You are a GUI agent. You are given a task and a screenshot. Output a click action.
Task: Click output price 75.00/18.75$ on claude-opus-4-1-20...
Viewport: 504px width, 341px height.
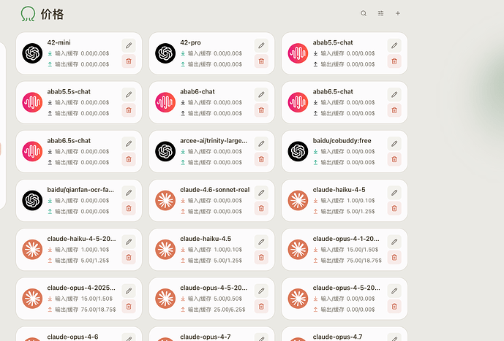364,261
